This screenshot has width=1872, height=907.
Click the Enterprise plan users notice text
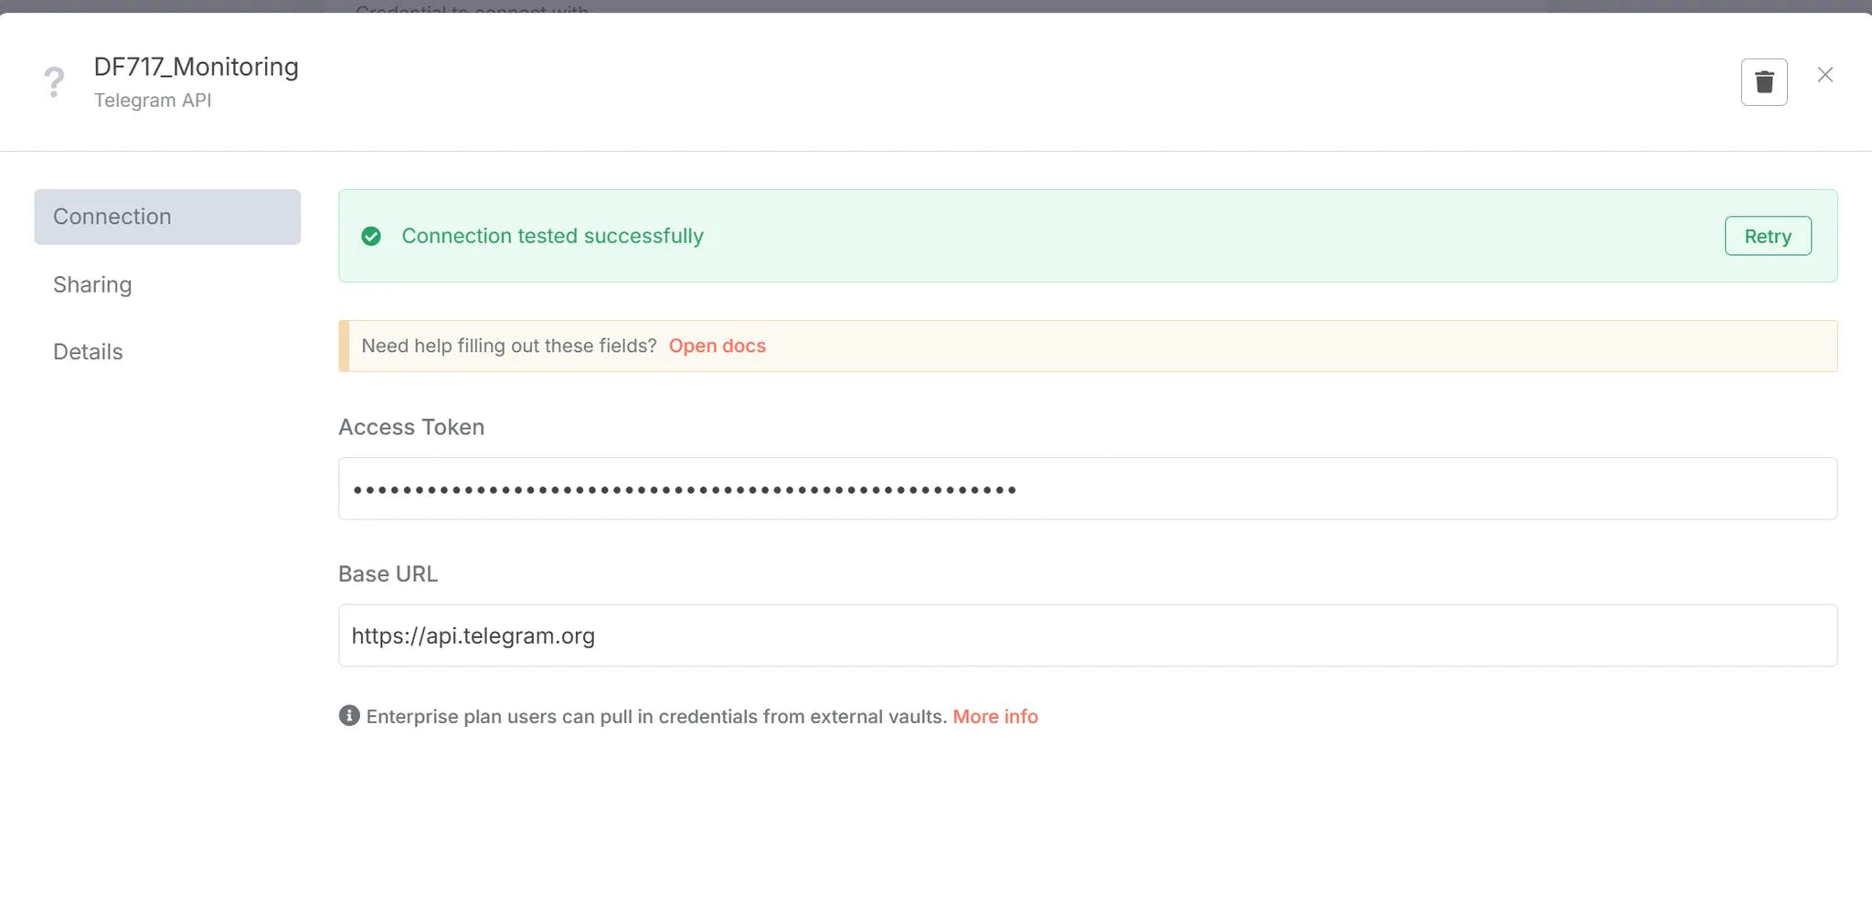(656, 717)
